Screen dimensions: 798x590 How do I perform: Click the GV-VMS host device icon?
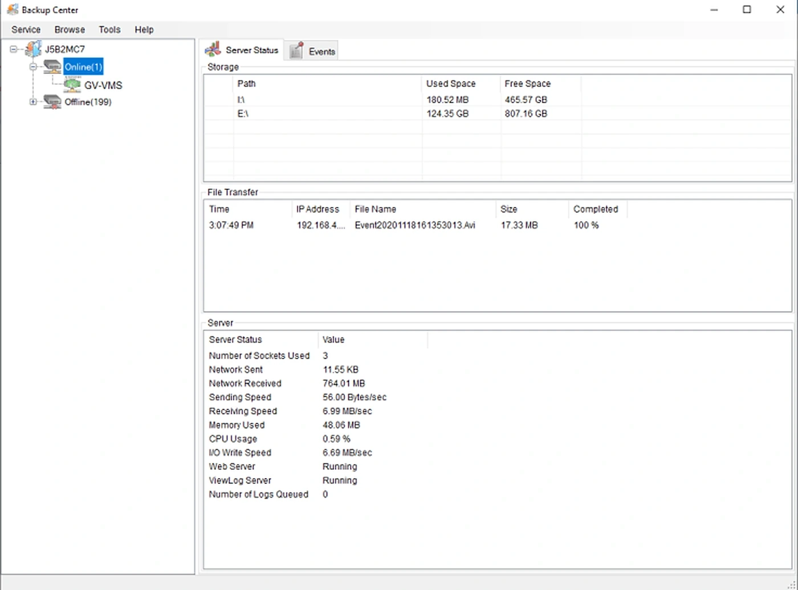coord(72,85)
